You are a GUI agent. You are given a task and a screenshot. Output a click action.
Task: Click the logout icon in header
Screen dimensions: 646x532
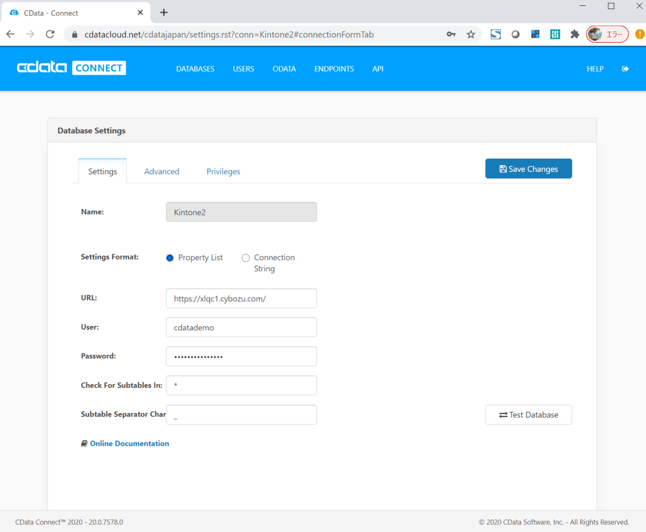tap(625, 69)
